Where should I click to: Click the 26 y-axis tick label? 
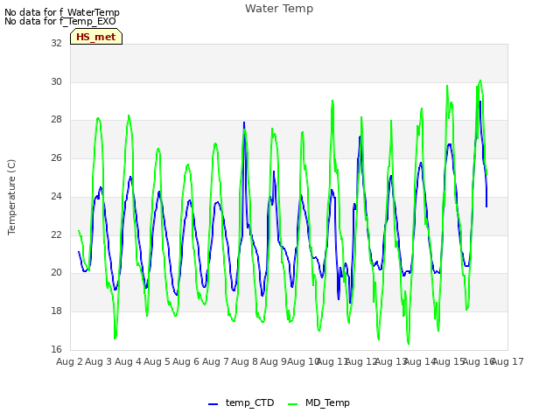point(56,157)
